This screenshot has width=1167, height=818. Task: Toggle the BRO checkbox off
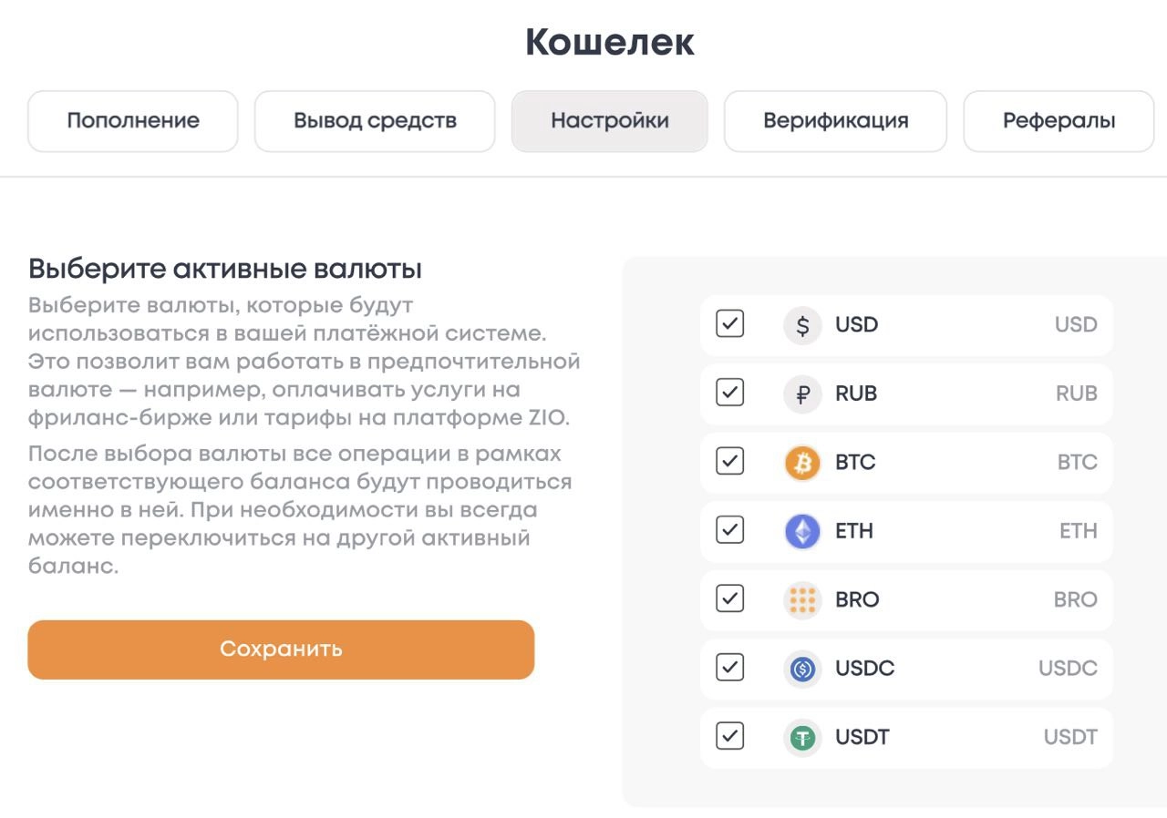pos(730,598)
